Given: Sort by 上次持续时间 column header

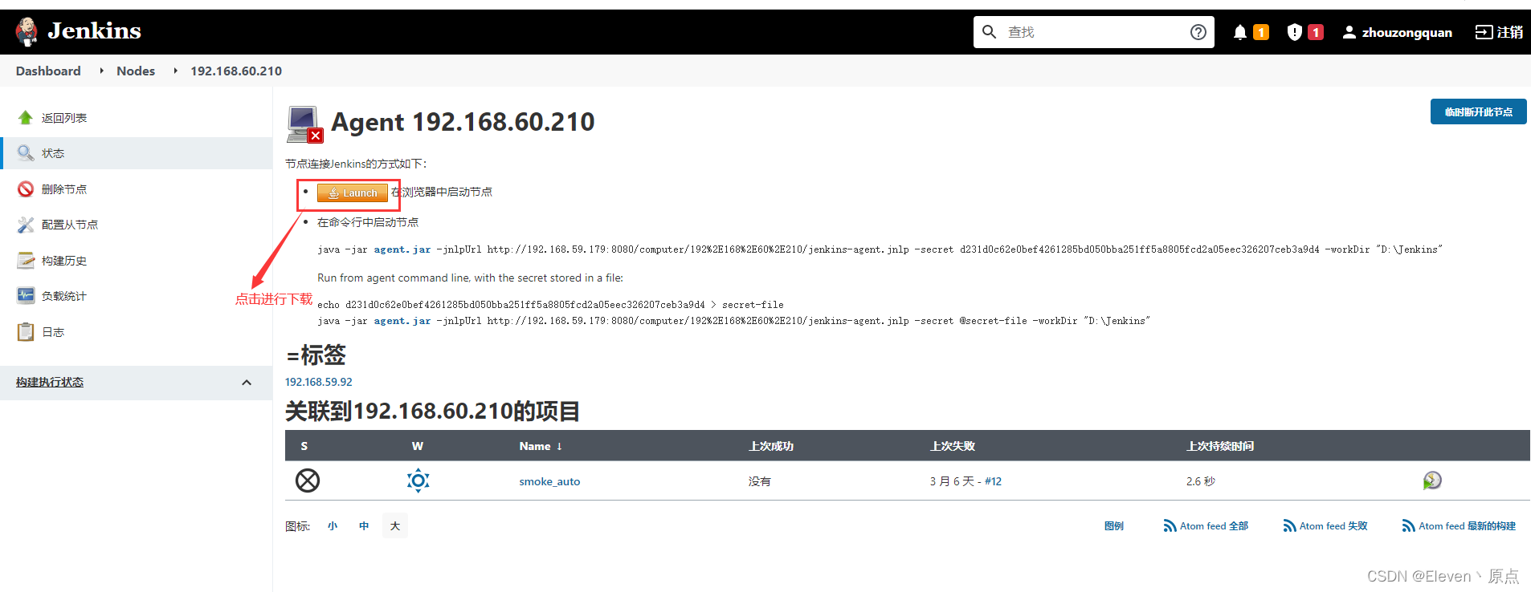Looking at the screenshot, I should click(1220, 446).
